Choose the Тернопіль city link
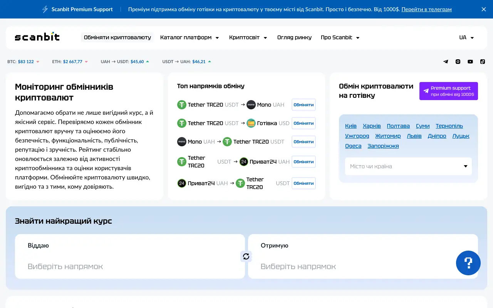Image resolution: width=493 pixels, height=308 pixels. point(449,126)
